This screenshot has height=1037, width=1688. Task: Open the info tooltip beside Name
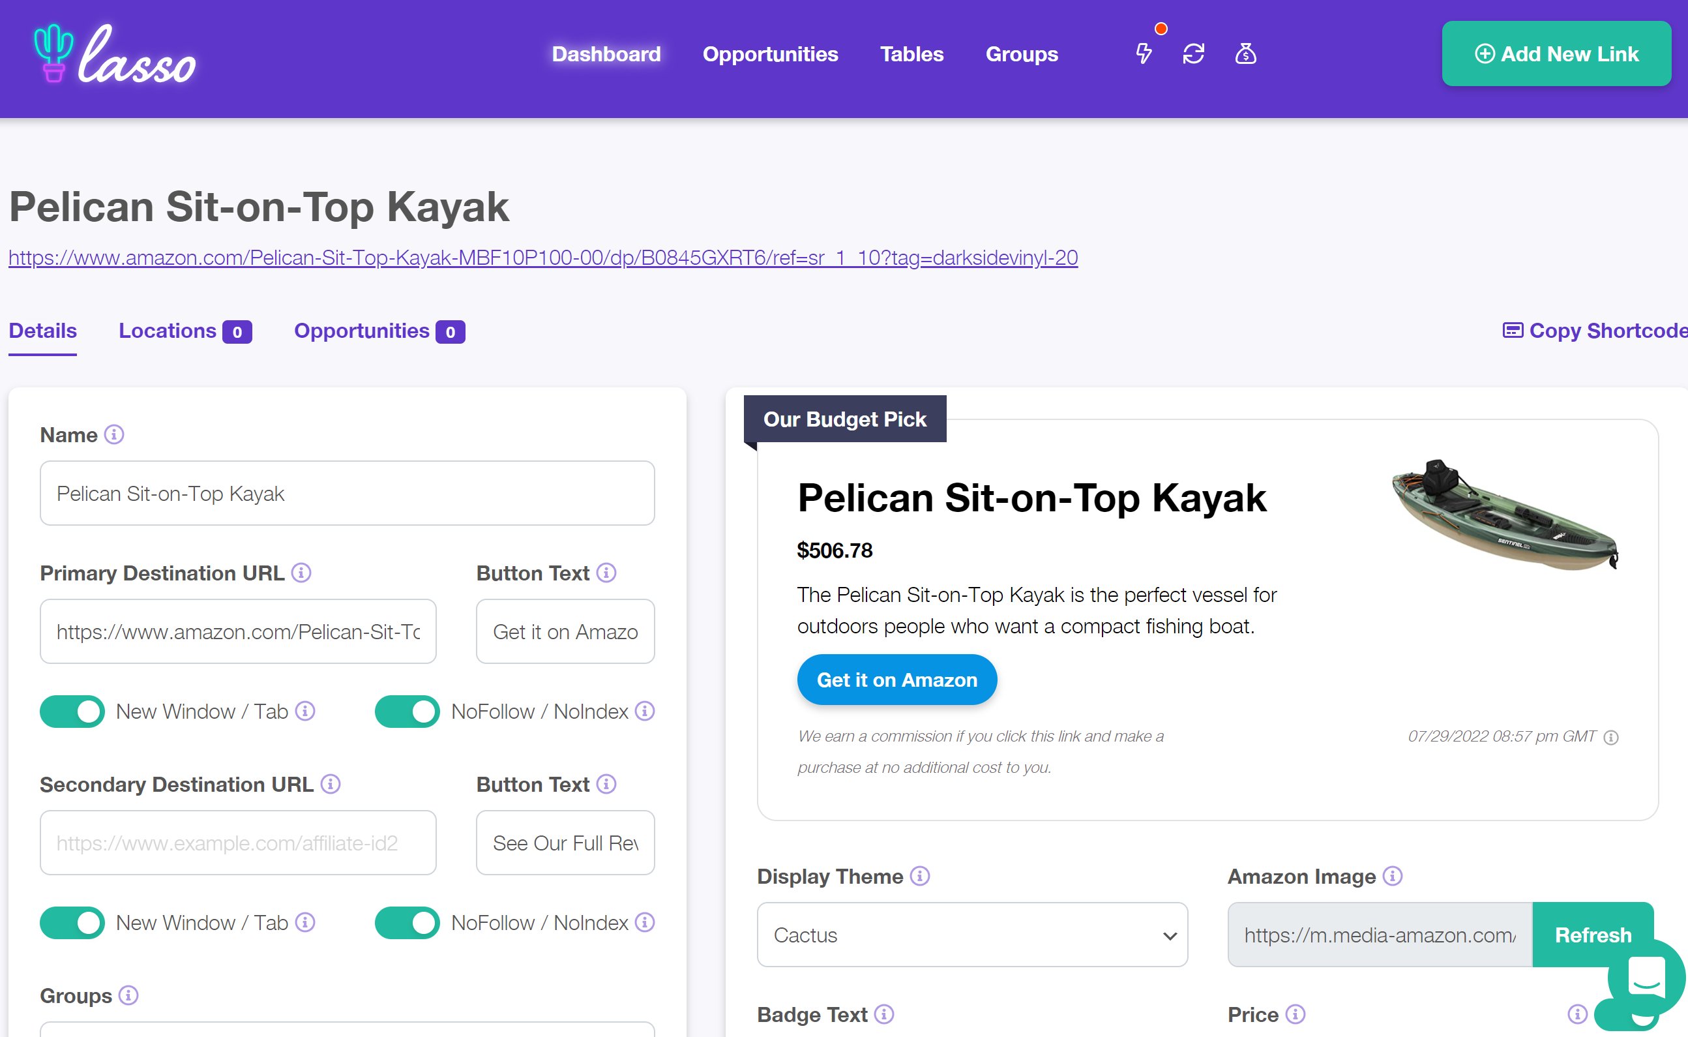115,434
